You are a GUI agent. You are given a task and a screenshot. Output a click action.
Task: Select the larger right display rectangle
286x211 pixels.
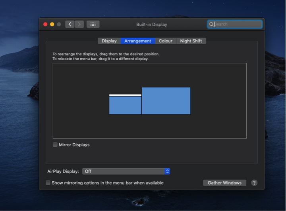click(166, 101)
